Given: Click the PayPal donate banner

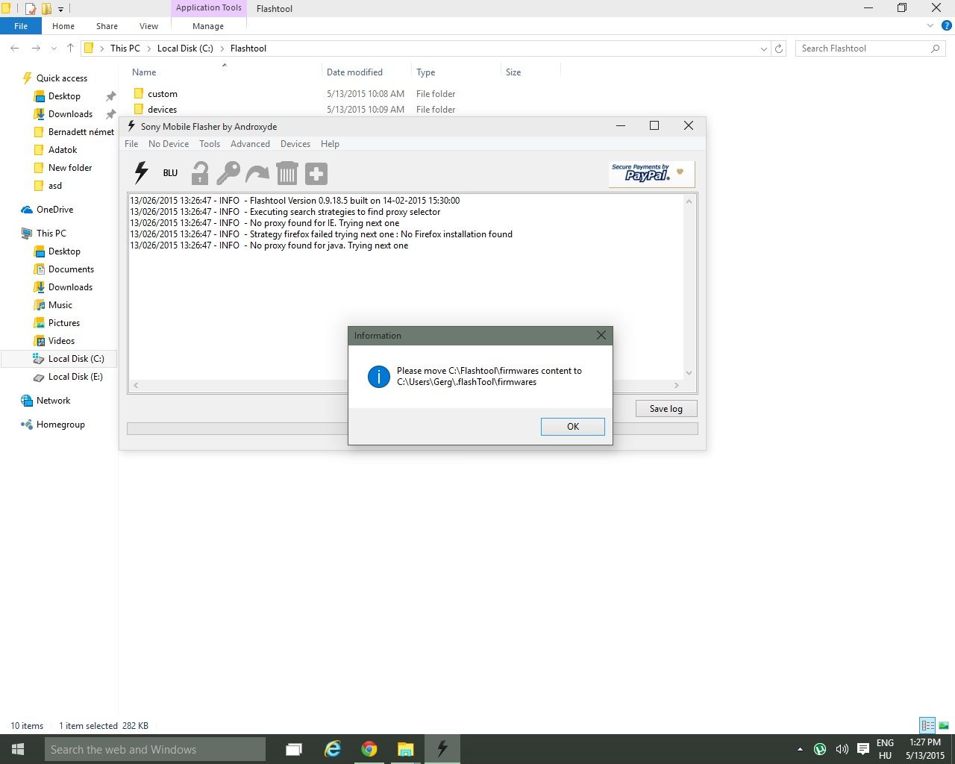Looking at the screenshot, I should coord(651,174).
